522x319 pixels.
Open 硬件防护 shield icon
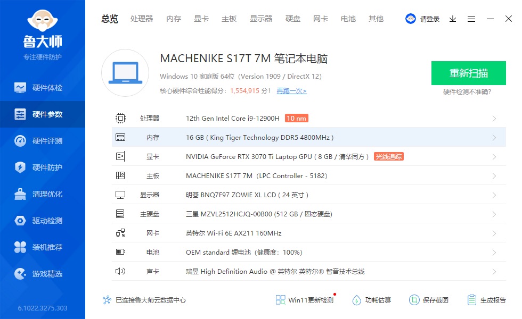point(20,167)
